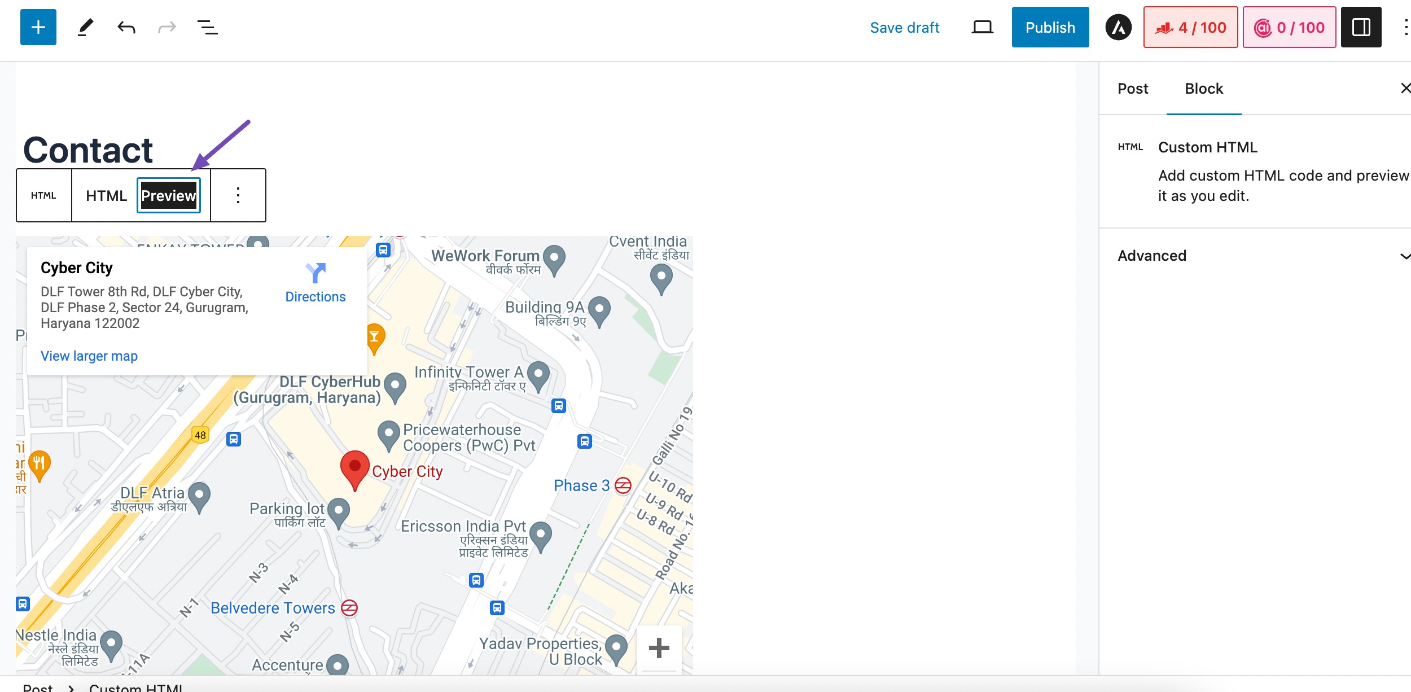Click the Ericsson India marker
Image resolution: width=1411 pixels, height=692 pixels.
pyautogui.click(x=541, y=537)
